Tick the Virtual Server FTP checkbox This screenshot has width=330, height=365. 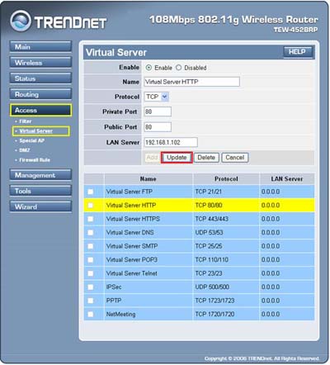(x=91, y=192)
